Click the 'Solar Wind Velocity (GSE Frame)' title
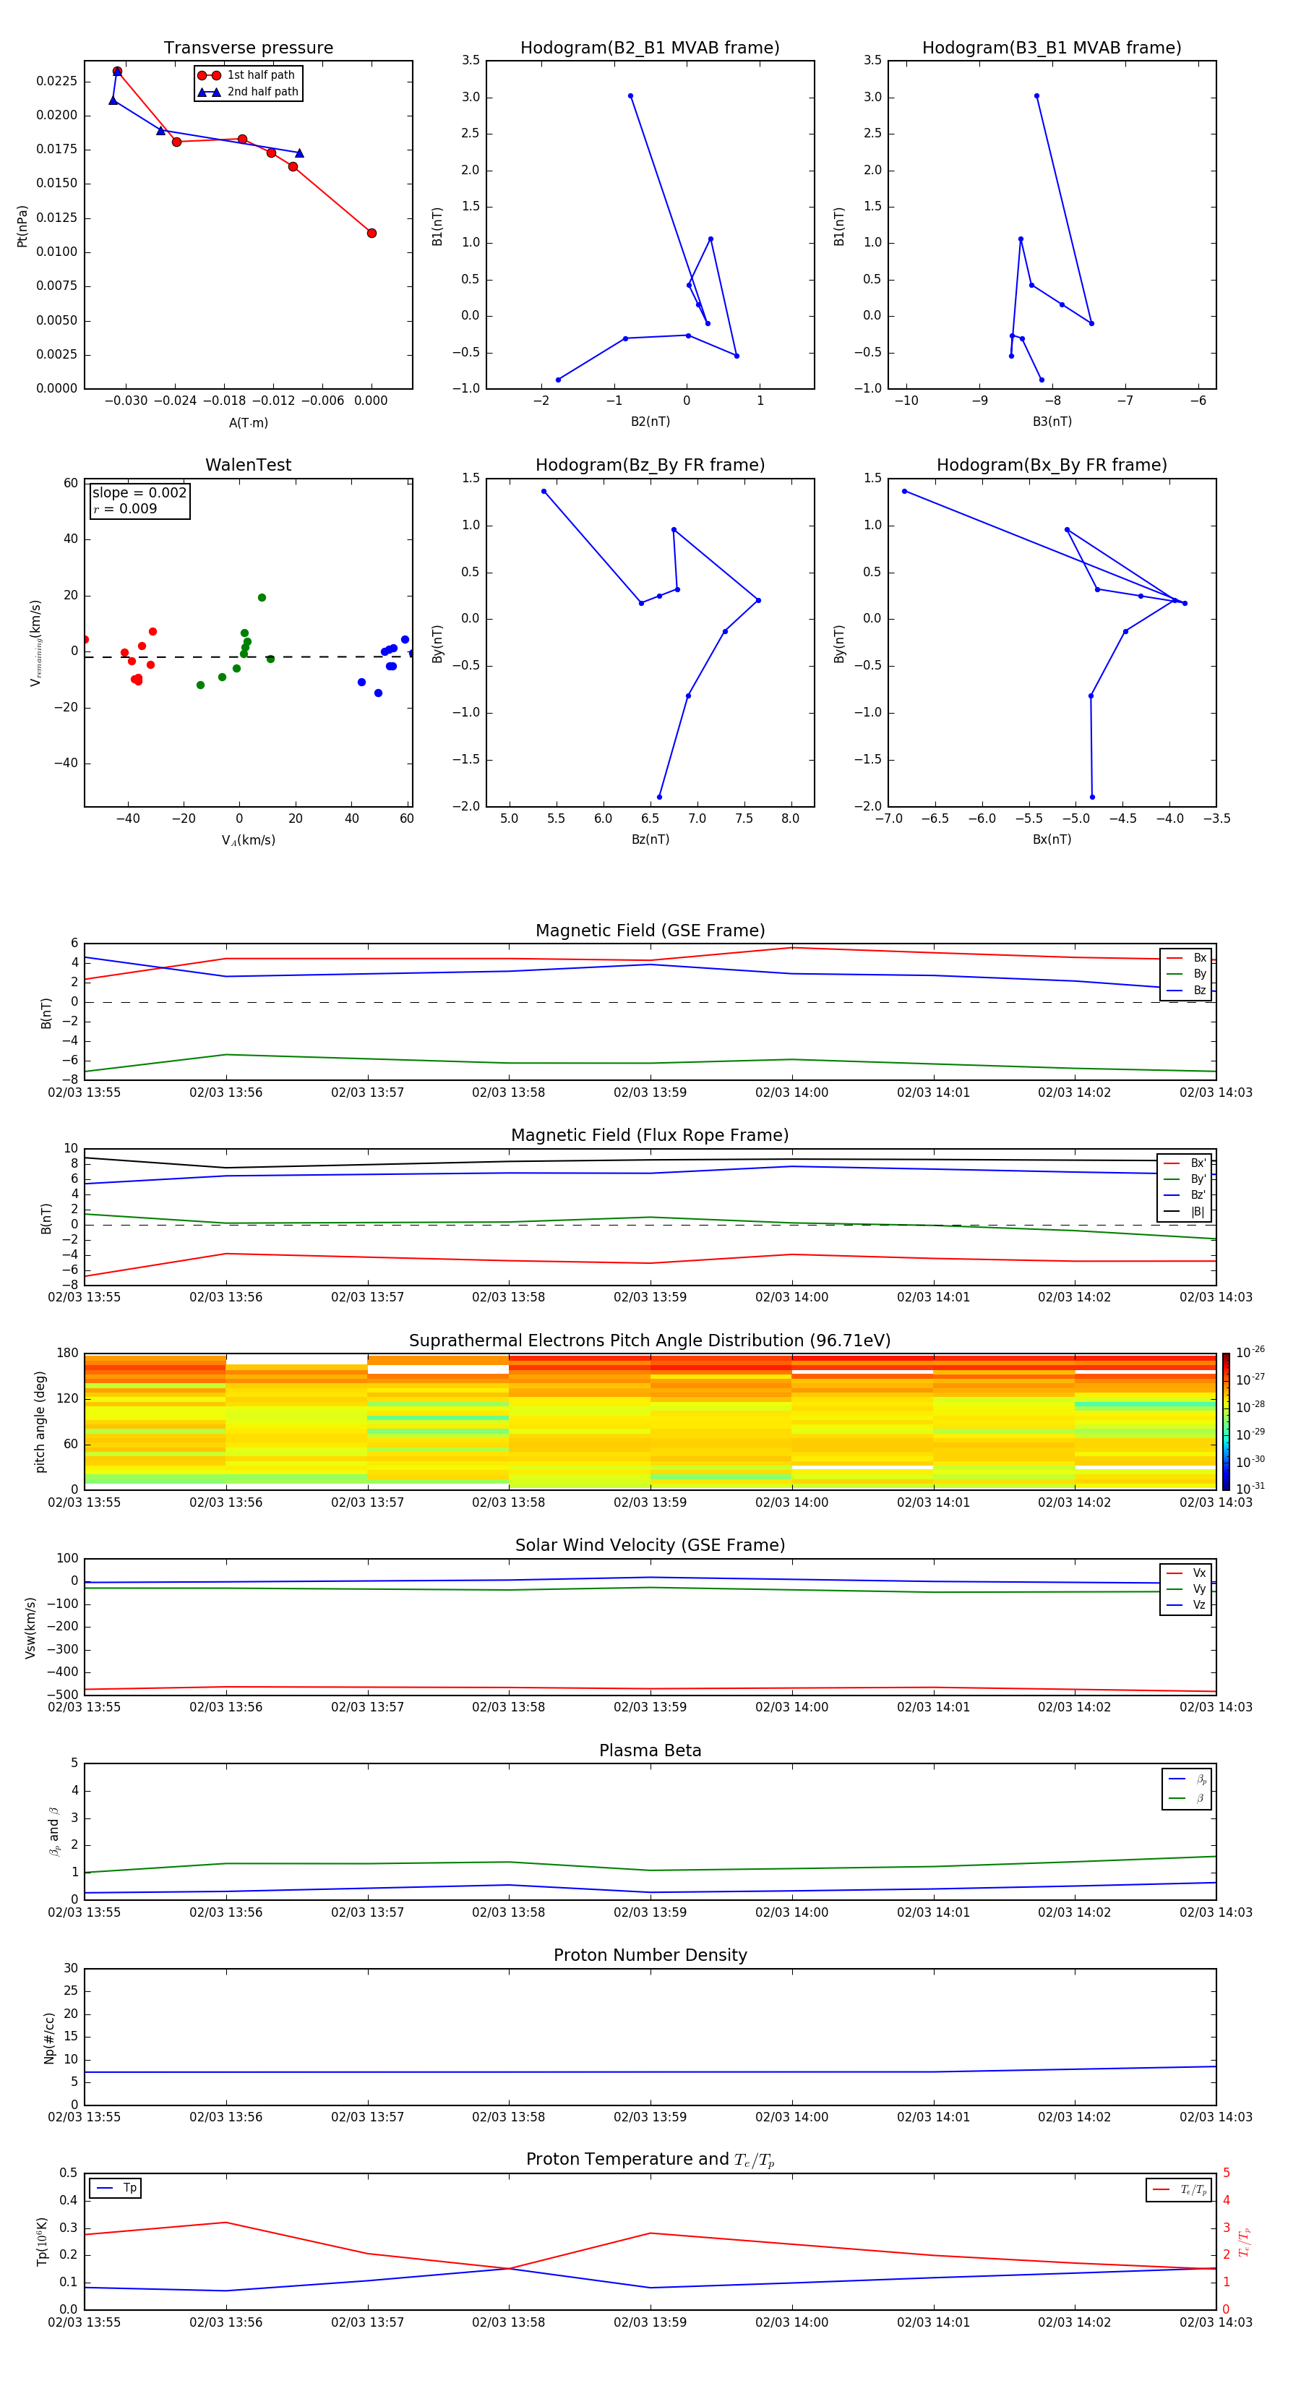This screenshot has height=2386, width=1301. pos(650,1545)
